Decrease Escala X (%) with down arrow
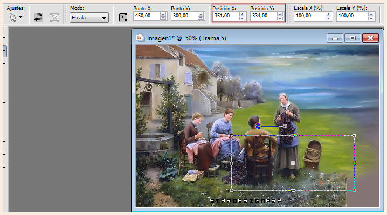The width and height of the screenshot is (387, 215). 328,18
